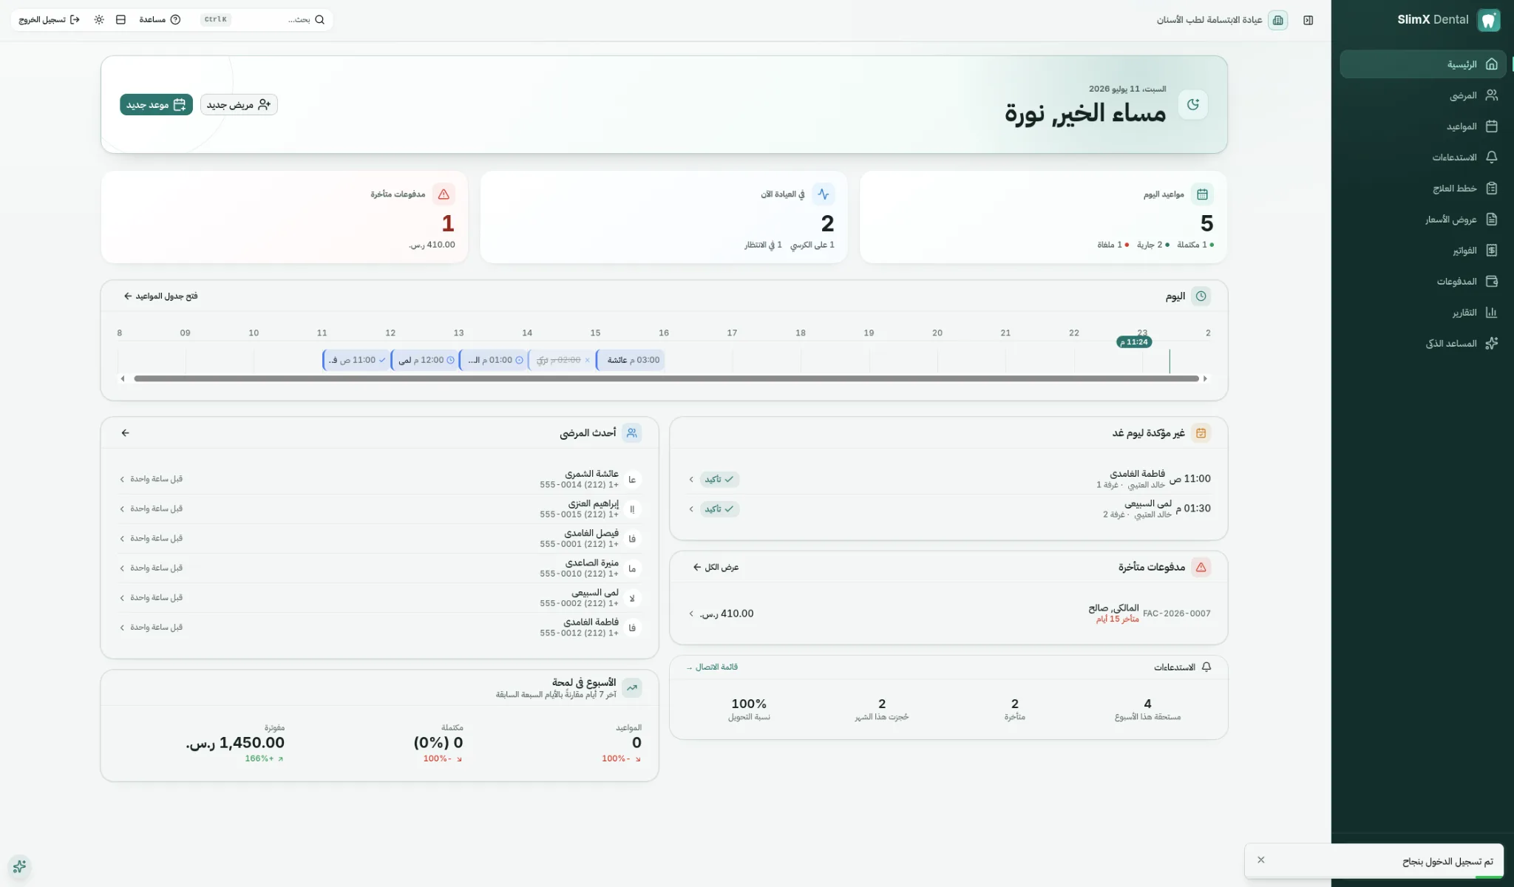Click the مدفوعات متأخرة warning card icon
1514x887 pixels.
pos(444,194)
